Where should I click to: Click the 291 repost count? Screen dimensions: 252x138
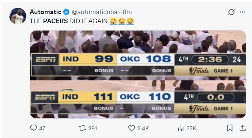tap(93, 128)
